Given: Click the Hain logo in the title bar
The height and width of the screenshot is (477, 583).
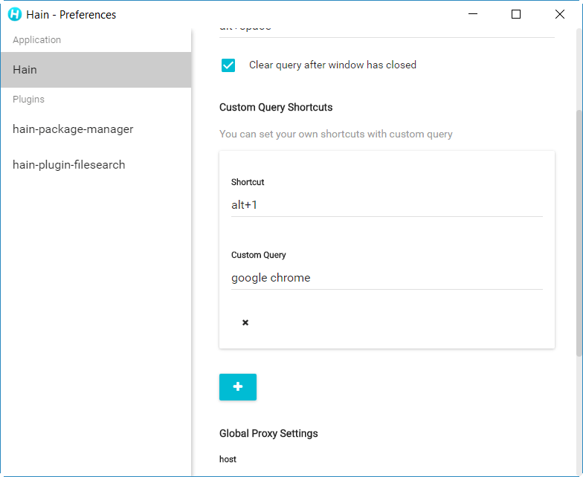Looking at the screenshot, I should pos(14,14).
